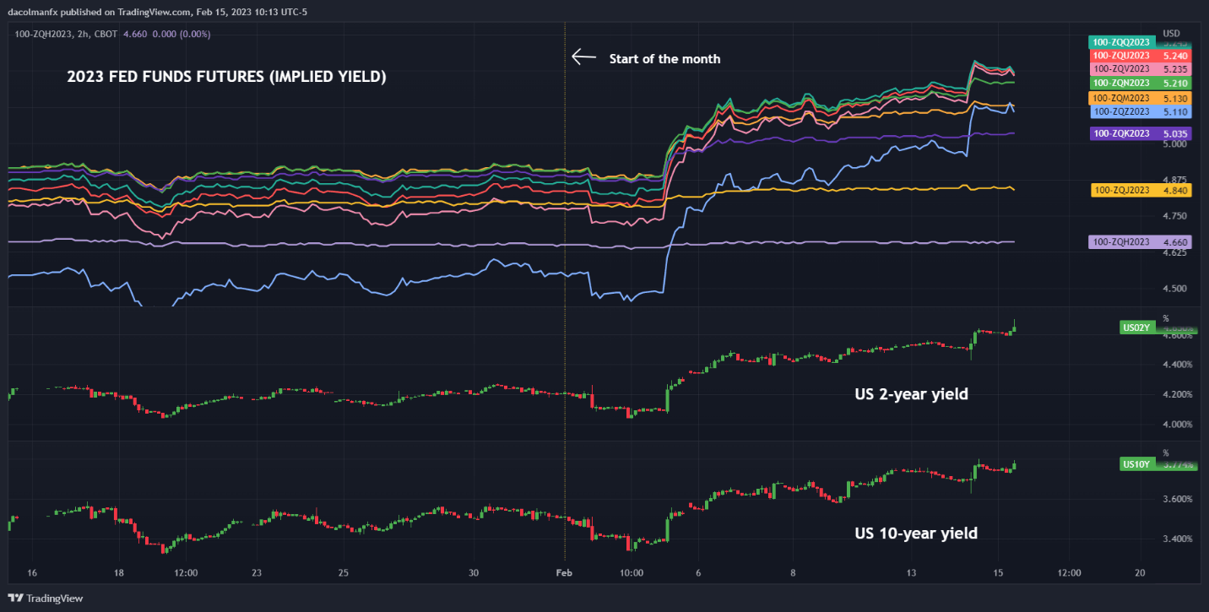Viewport: 1209px width, 612px height.
Task: Click the green US10Y axis label
Action: click(1136, 463)
